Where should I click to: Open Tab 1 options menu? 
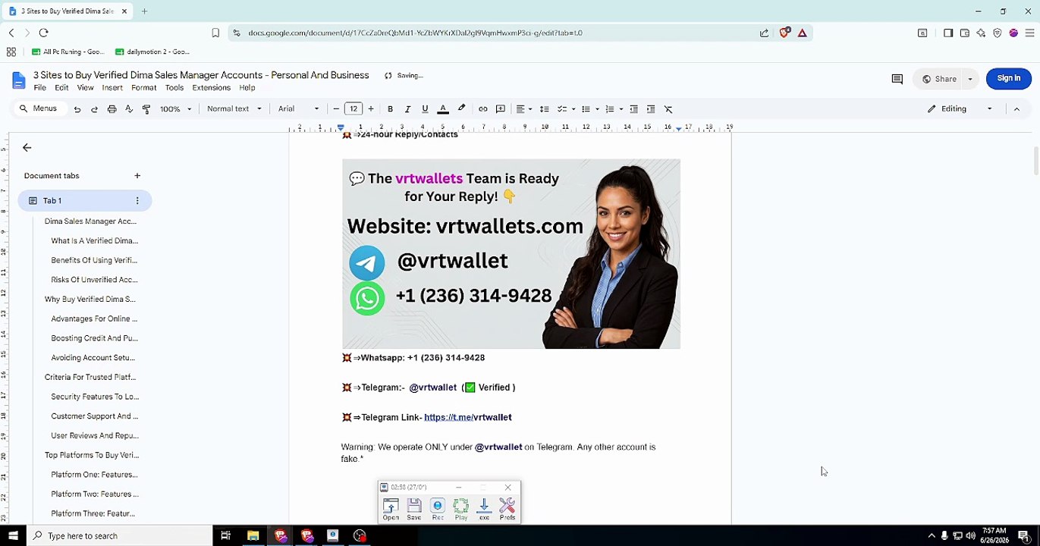click(137, 201)
